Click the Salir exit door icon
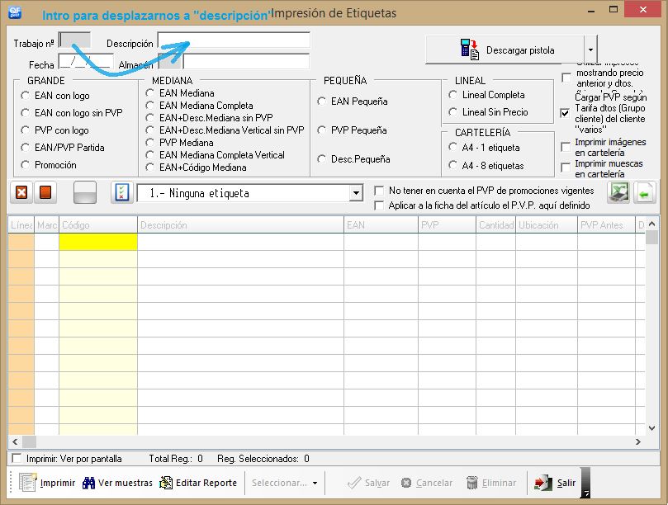This screenshot has width=668, height=505. (x=543, y=483)
